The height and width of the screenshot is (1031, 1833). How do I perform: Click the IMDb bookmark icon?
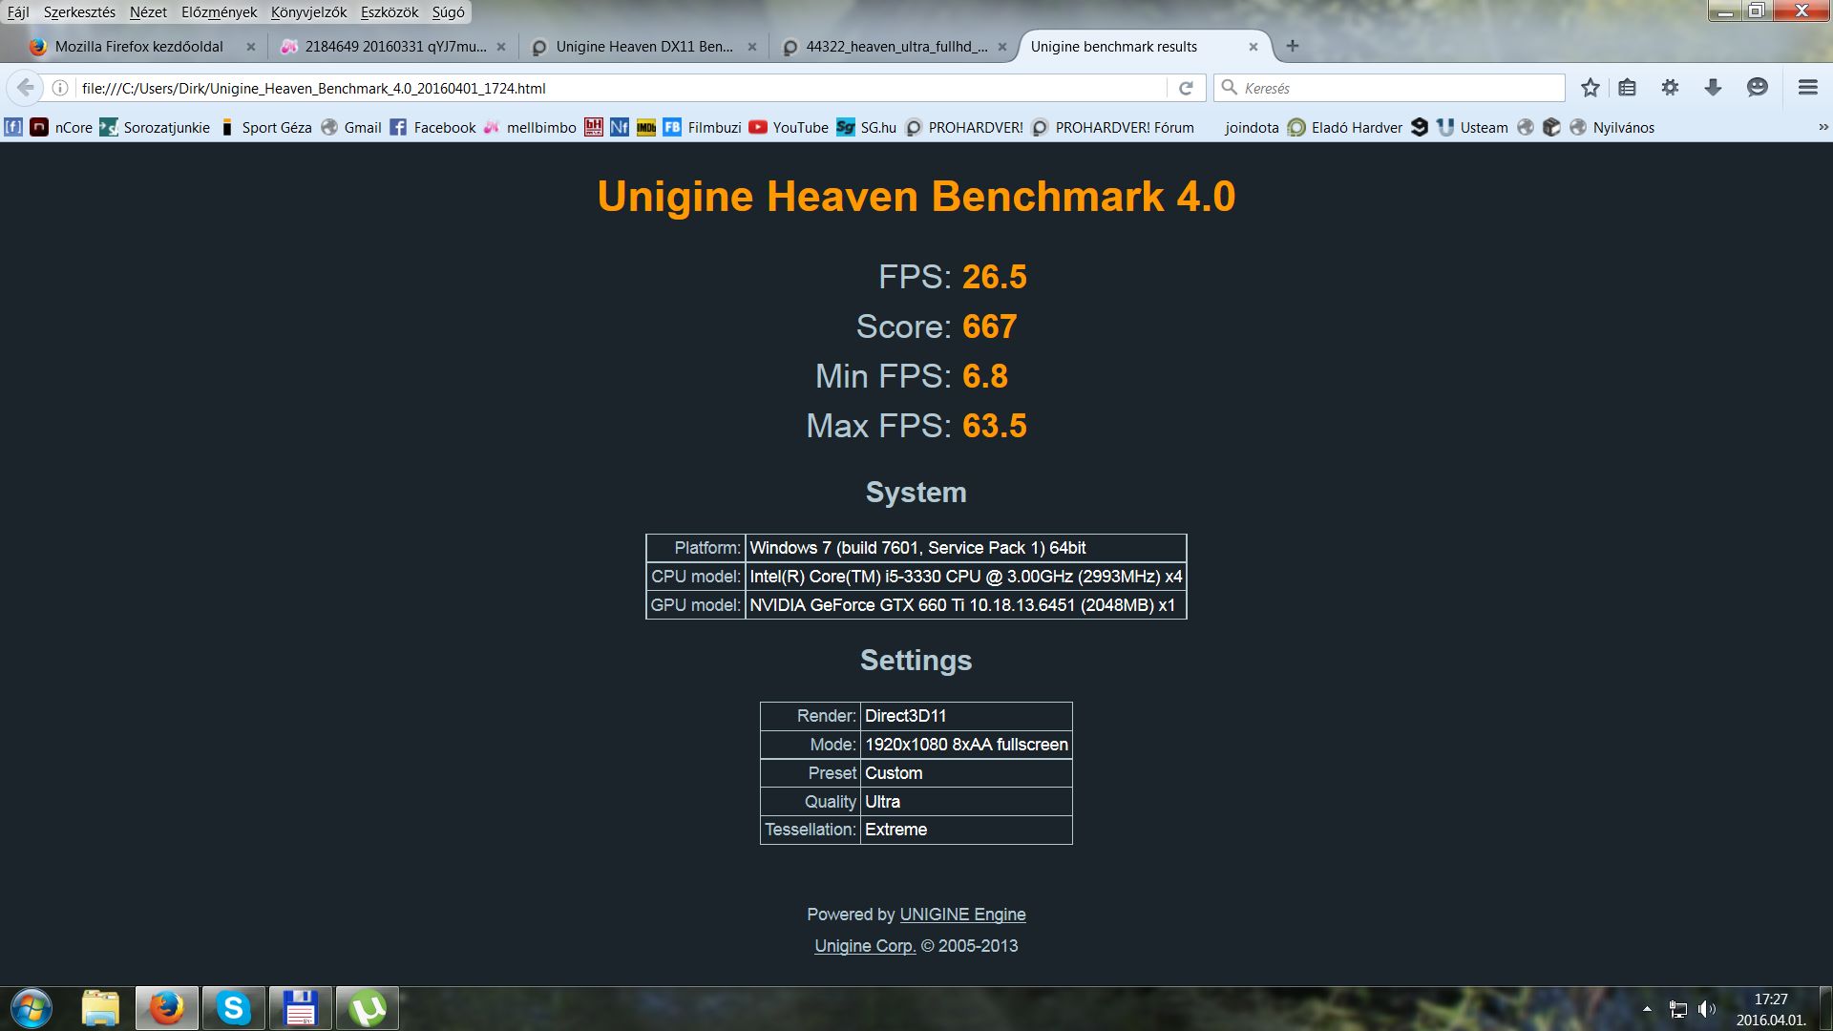(646, 127)
